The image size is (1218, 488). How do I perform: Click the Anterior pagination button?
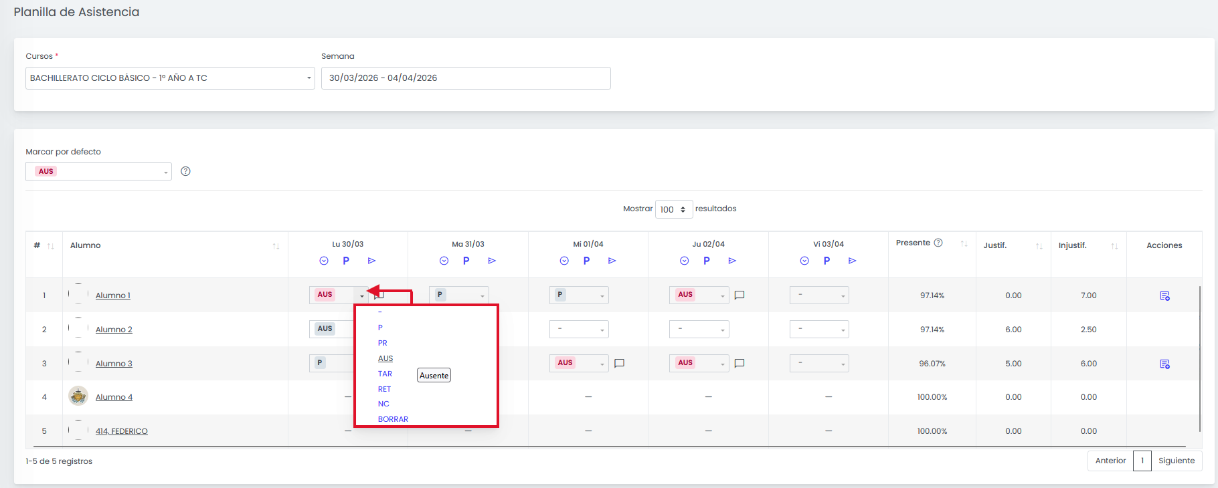pos(1110,461)
